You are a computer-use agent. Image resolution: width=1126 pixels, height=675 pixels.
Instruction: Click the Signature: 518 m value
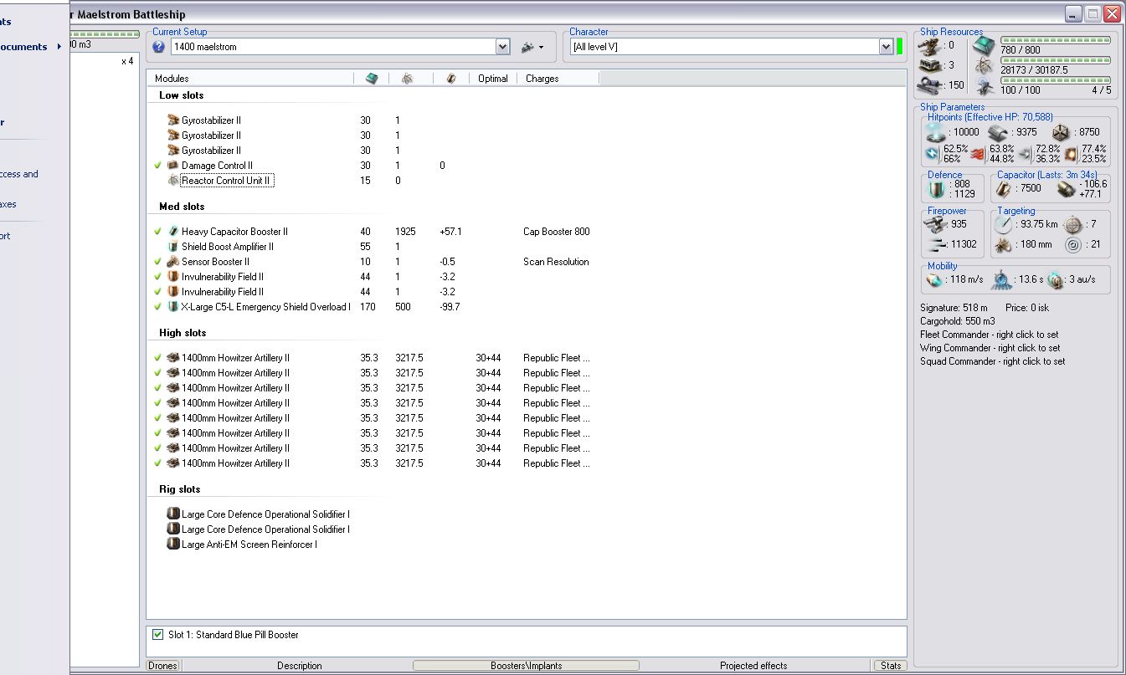point(954,308)
